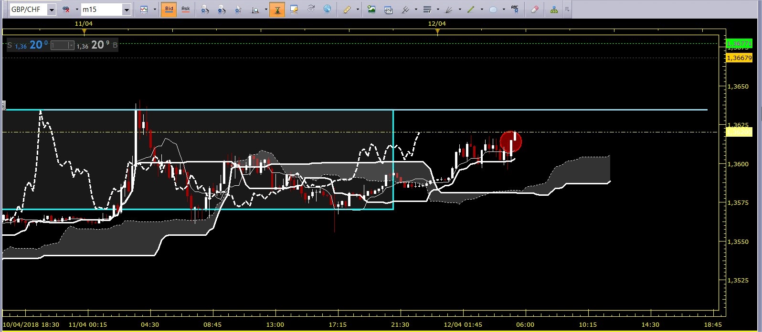Screen dimensions: 762x332
Task: Expand the pitchfork tool dropdown arrow
Action: [416, 10]
